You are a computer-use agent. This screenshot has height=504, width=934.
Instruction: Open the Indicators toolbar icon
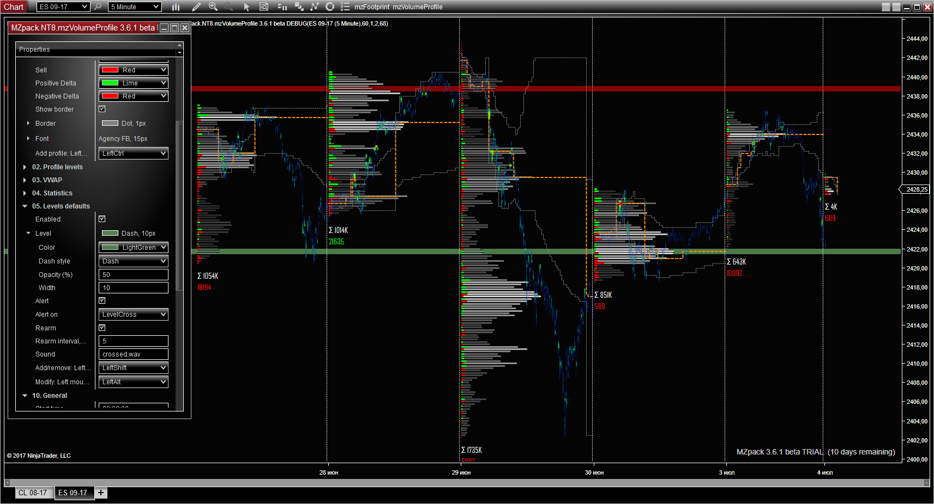314,7
